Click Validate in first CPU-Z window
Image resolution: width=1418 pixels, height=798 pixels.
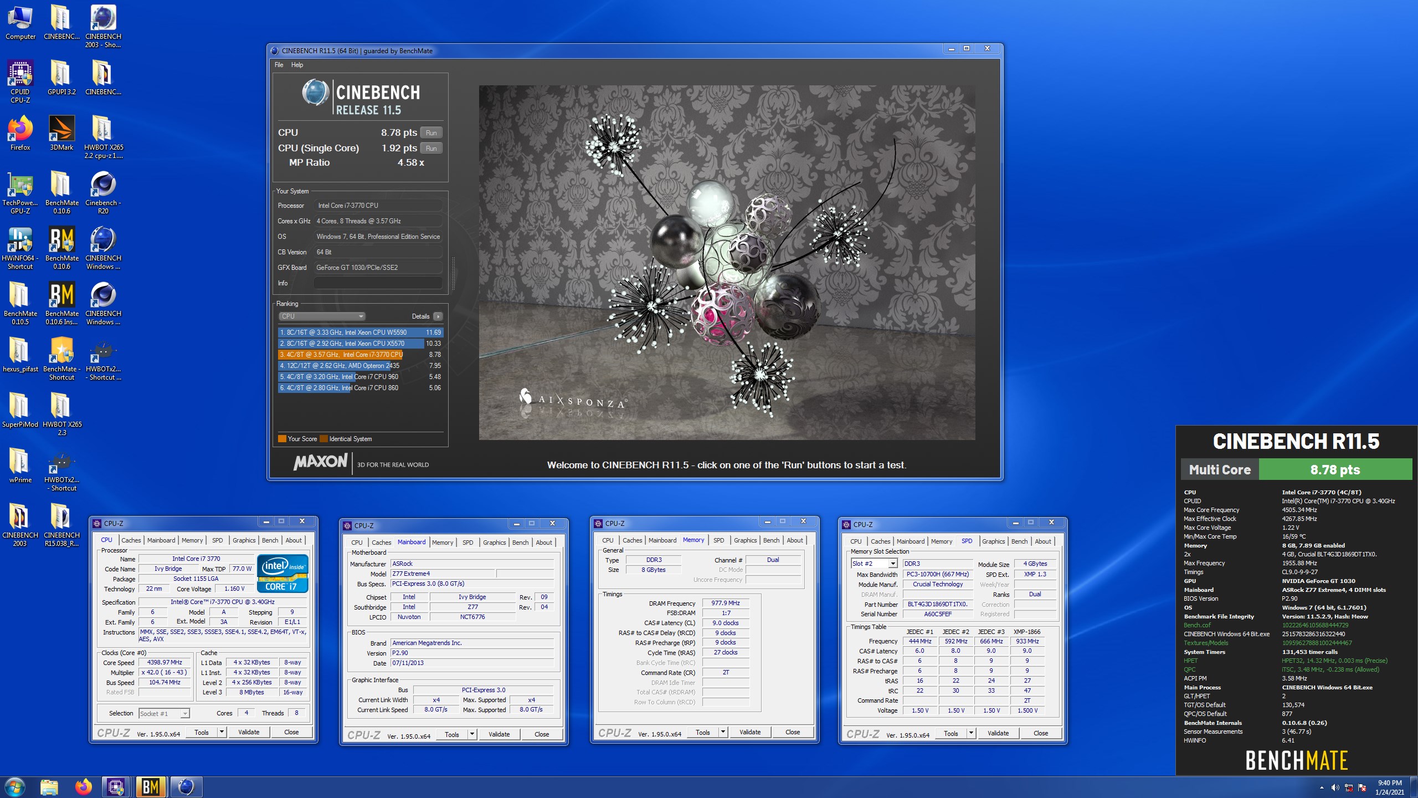249,732
